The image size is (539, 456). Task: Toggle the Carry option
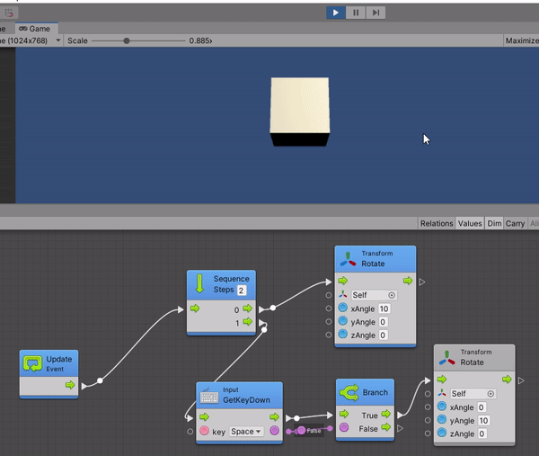516,223
